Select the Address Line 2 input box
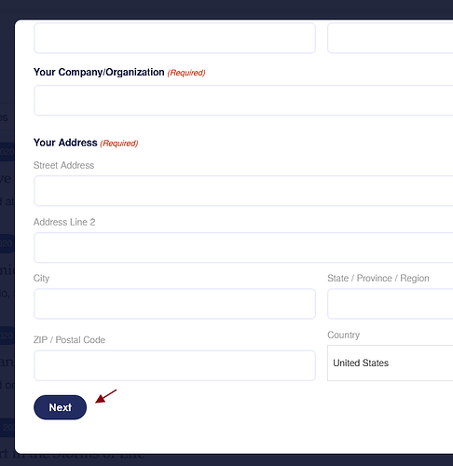Screen dimensions: 453x466 tap(243, 248)
